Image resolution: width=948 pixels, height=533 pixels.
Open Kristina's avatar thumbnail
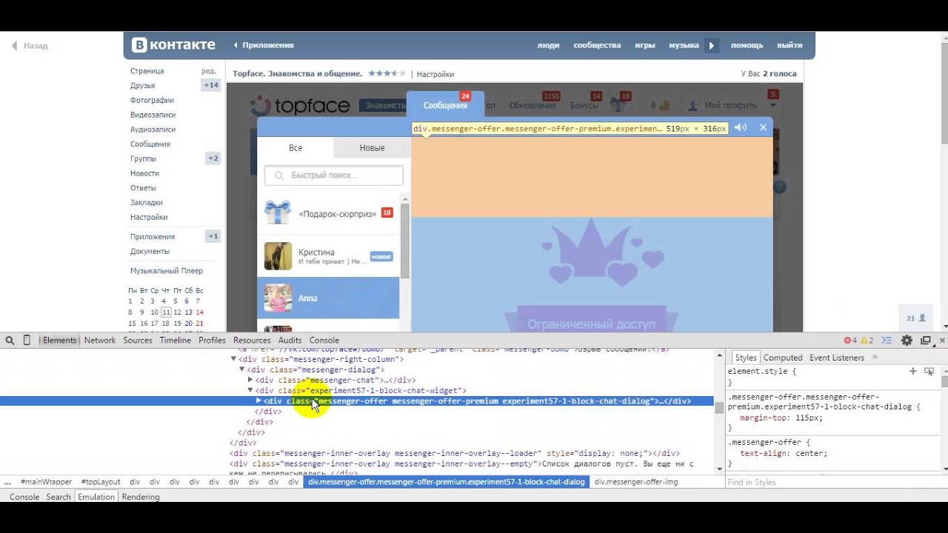pyautogui.click(x=278, y=256)
